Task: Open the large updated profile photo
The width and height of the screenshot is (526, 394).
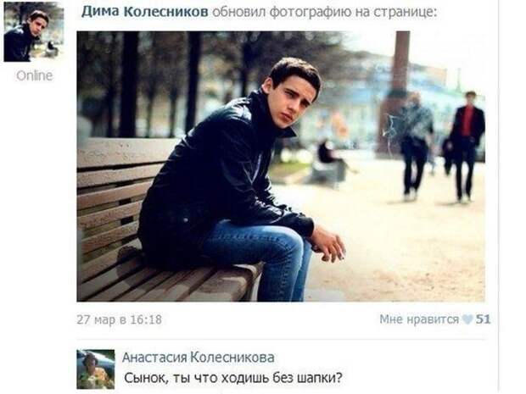Action: pos(281,167)
